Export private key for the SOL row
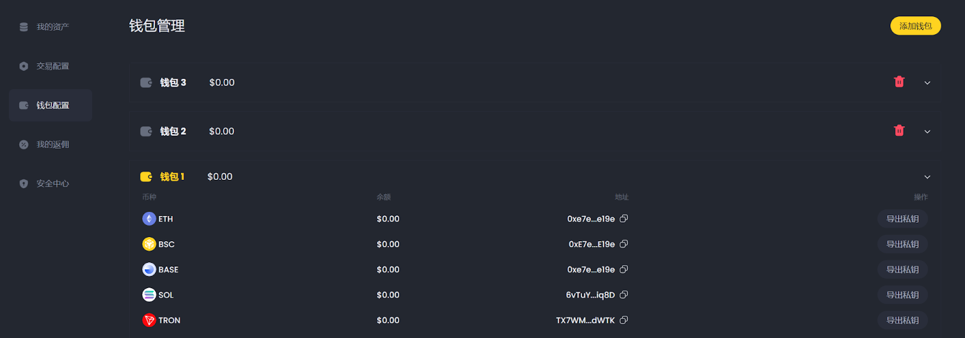Screen dimensions: 965x338 point(902,295)
